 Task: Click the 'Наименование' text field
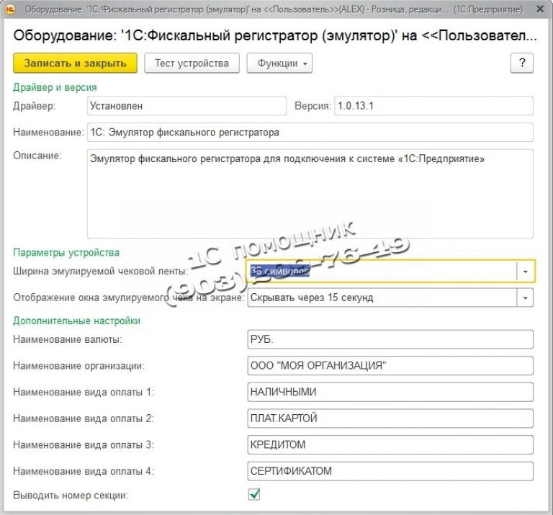pyautogui.click(x=310, y=133)
